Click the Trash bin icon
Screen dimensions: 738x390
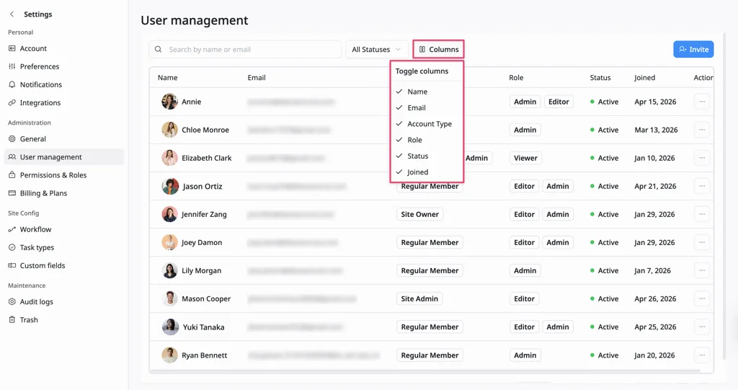point(12,320)
